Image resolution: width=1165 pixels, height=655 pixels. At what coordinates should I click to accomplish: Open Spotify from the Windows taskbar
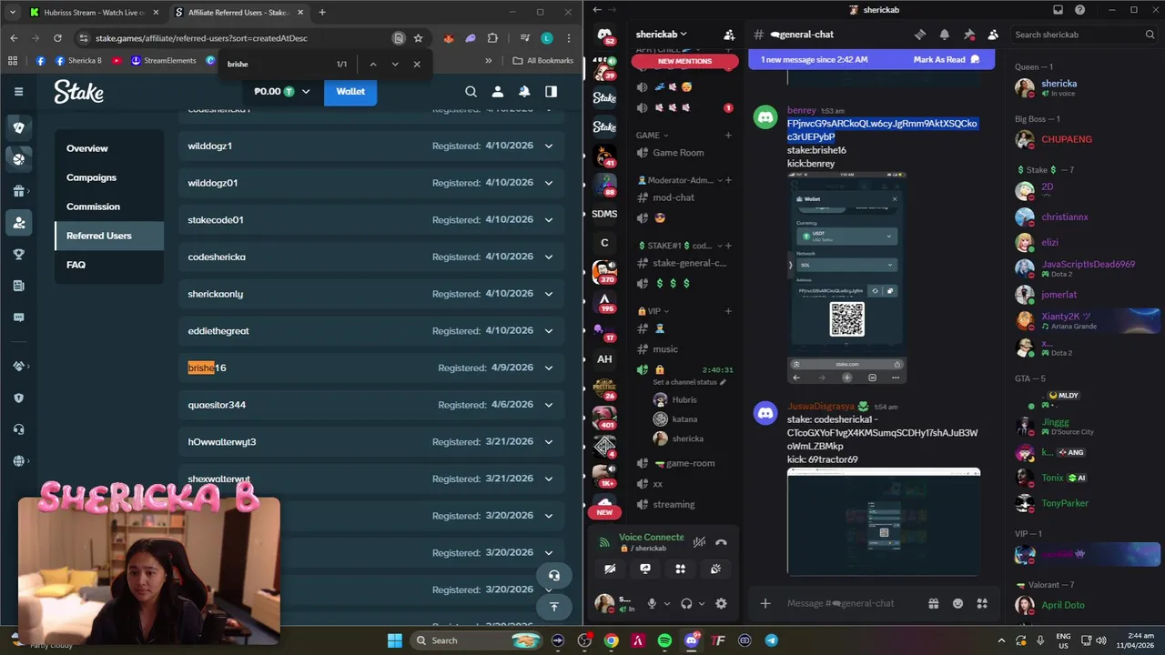coord(664,640)
